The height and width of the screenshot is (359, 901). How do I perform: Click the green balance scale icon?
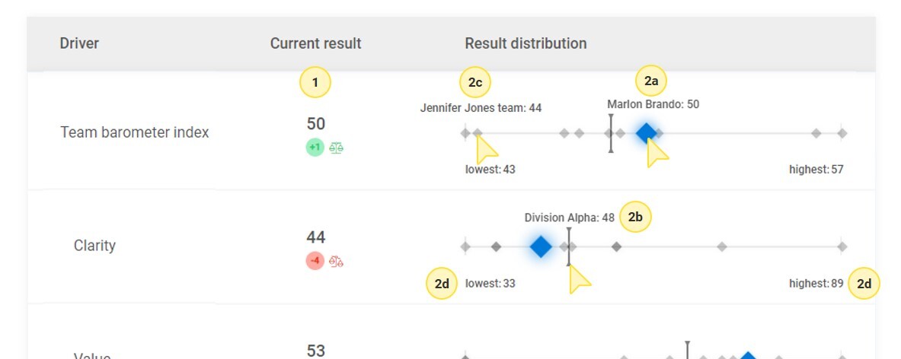coord(336,148)
